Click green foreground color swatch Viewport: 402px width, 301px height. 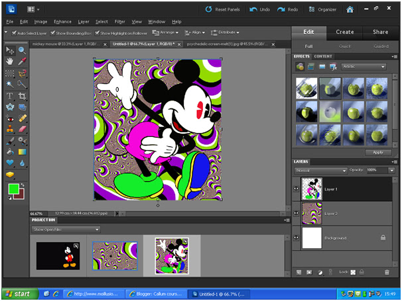pos(13,189)
